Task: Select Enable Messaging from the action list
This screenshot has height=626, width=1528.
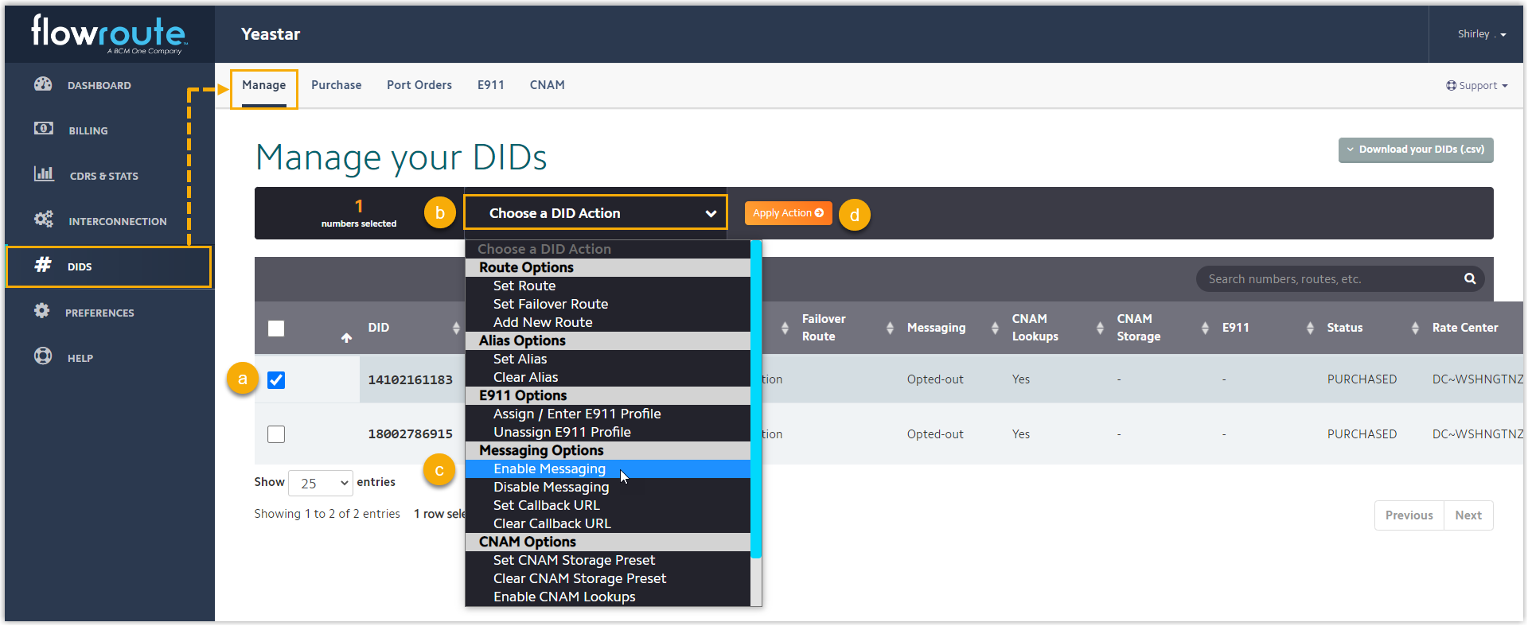Action: [x=549, y=469]
